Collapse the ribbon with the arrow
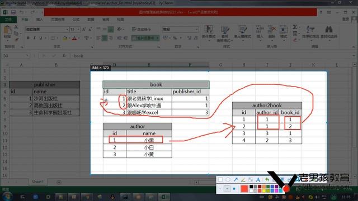Screen dimensions: 358x201 pos(354,47)
